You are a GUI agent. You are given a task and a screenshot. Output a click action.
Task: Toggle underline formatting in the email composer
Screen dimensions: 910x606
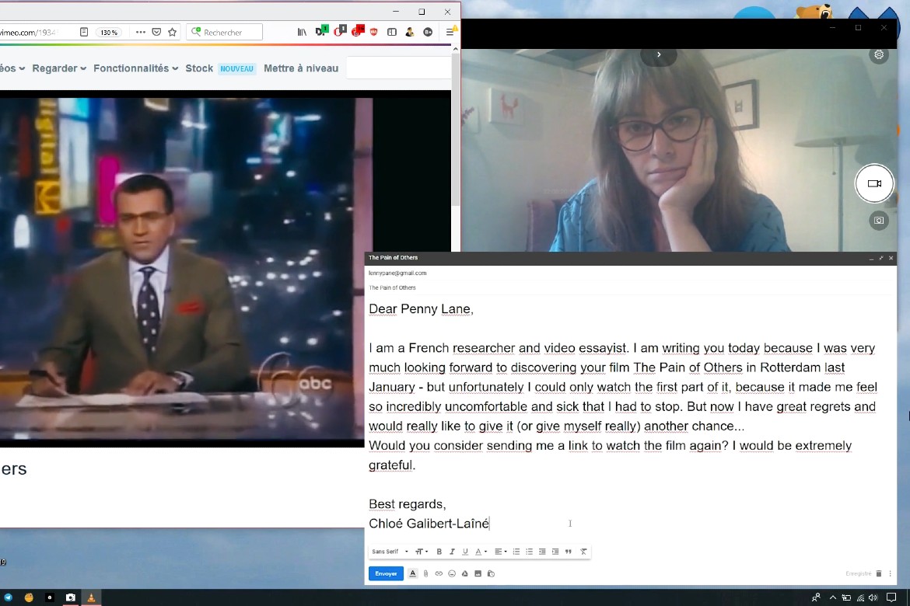pos(465,552)
